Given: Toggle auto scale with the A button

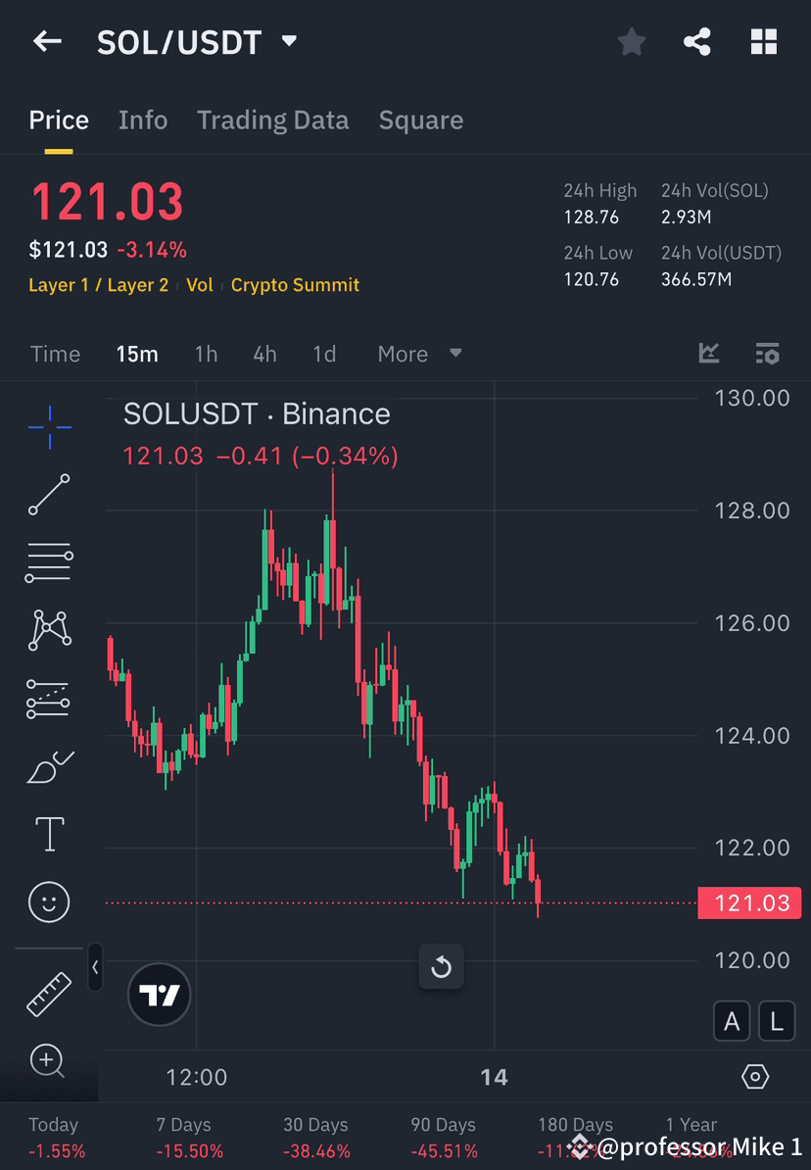Looking at the screenshot, I should 732,1020.
